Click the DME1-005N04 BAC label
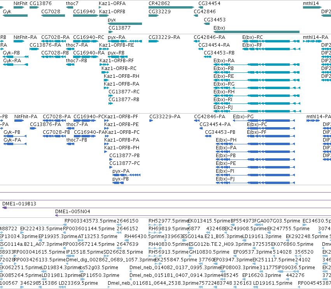This screenshot has width=331, height=289. coord(73,212)
